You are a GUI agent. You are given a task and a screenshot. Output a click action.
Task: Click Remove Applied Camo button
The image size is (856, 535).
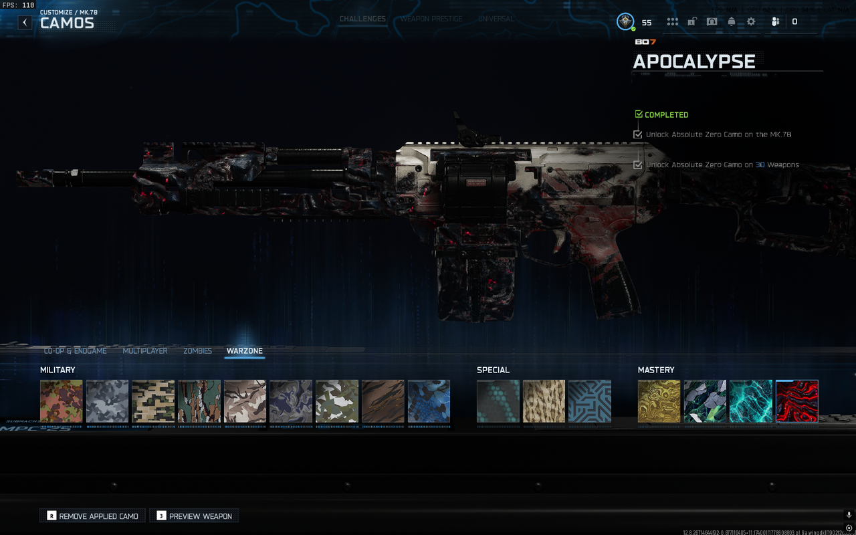pyautogui.click(x=92, y=516)
